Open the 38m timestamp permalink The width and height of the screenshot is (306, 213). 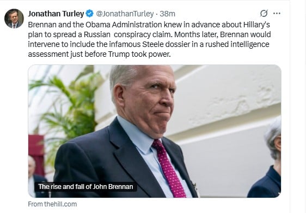[167, 14]
